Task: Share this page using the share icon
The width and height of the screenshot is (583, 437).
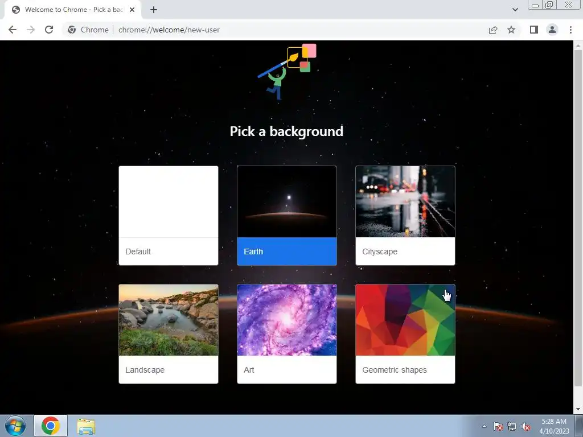Action: (x=493, y=30)
